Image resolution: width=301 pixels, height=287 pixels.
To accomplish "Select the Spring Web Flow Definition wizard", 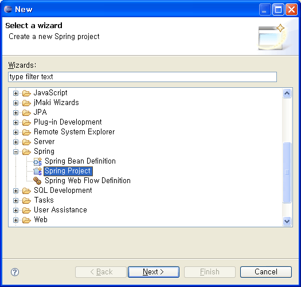I will [88, 181].
